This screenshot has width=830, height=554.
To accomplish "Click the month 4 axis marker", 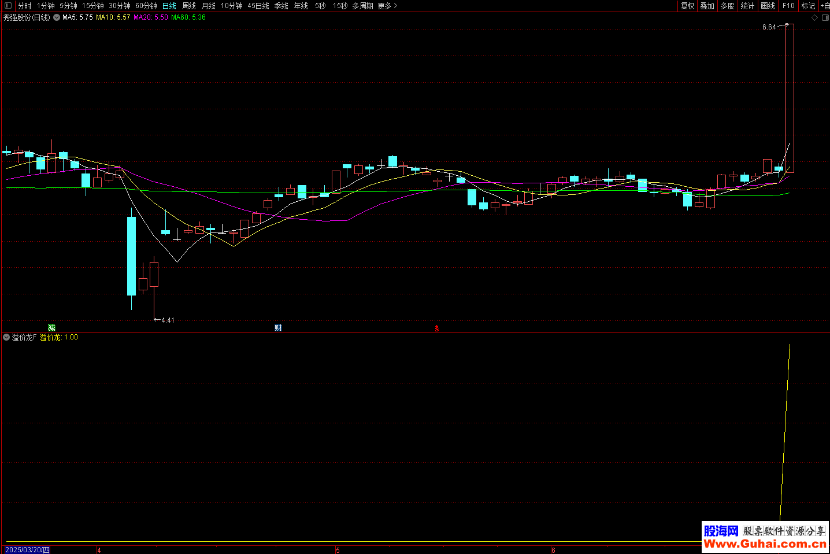I will point(99,551).
